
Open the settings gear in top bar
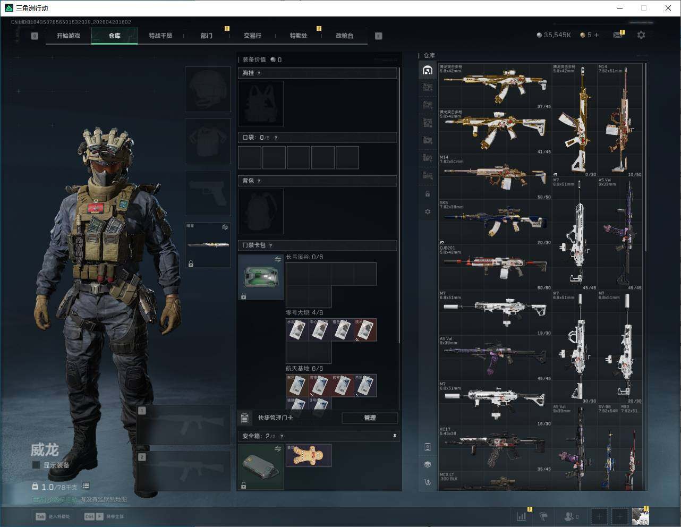[x=641, y=35]
